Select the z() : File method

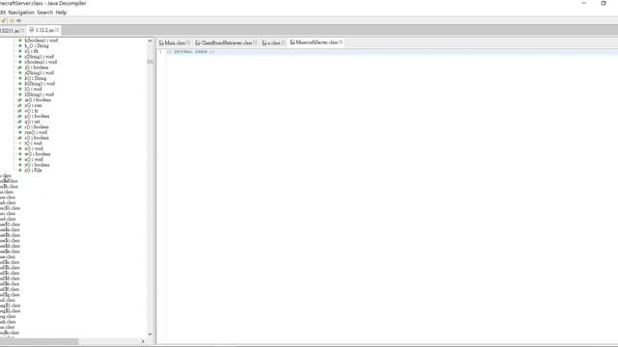[33, 171]
